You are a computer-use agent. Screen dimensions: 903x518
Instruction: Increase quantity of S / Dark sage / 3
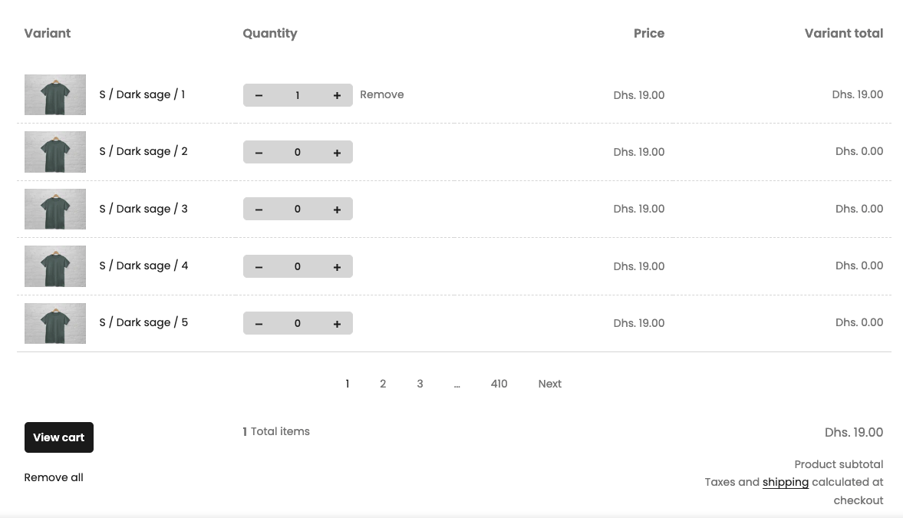337,209
